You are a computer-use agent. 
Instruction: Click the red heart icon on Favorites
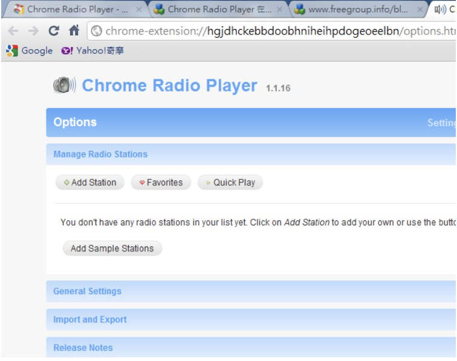142,183
